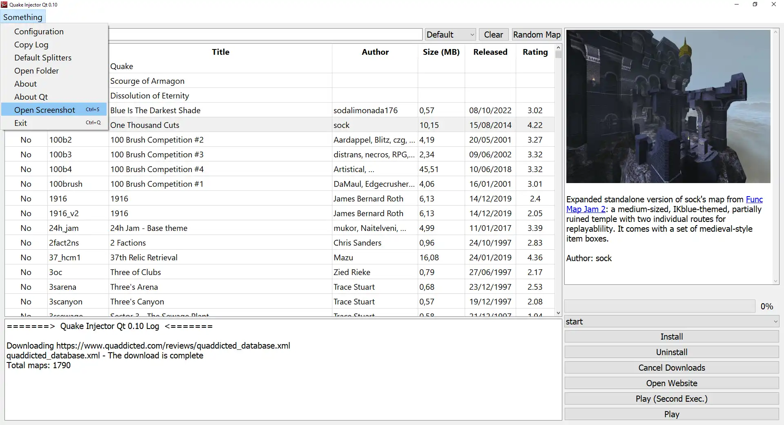Image resolution: width=784 pixels, height=425 pixels.
Task: Select 100 Brush Competition #3 row
Action: (280, 154)
